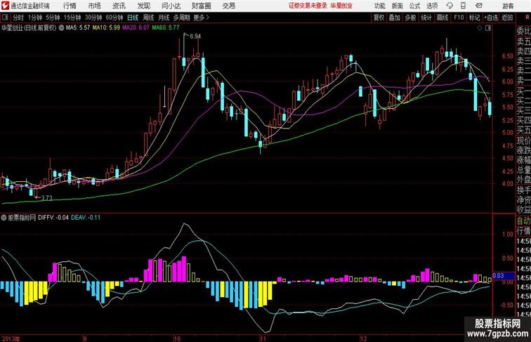This screenshot has width=531, height=342.
Task: Switch to the 5分钟 period tab
Action: (53, 18)
